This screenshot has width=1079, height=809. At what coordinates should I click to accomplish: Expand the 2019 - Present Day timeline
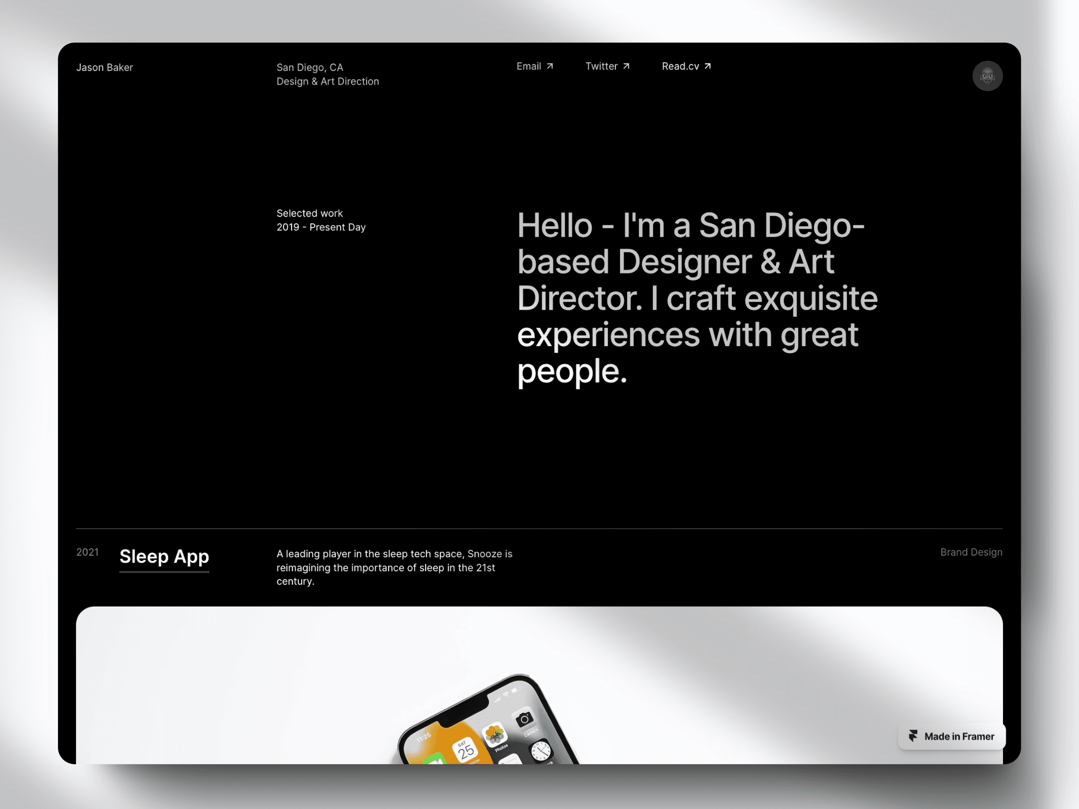(320, 226)
